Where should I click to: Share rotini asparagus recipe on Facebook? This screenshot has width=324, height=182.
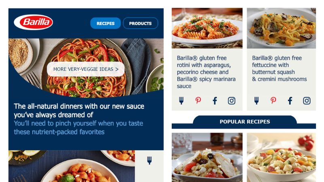coord(215,101)
